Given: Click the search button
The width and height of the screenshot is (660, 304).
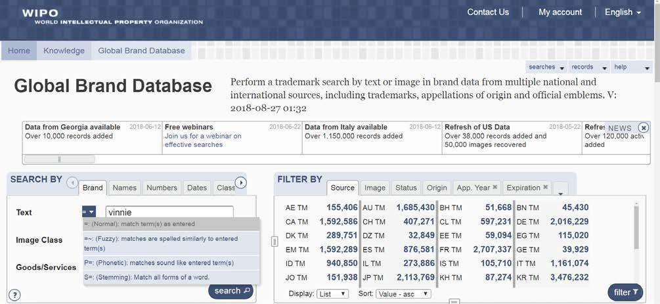Looking at the screenshot, I should [x=231, y=291].
